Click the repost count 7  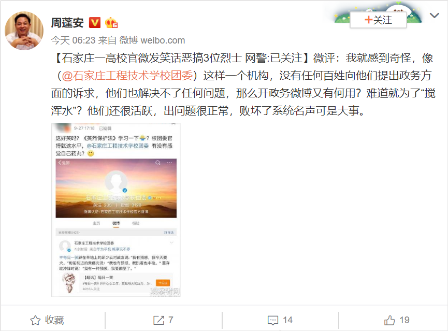point(170,320)
